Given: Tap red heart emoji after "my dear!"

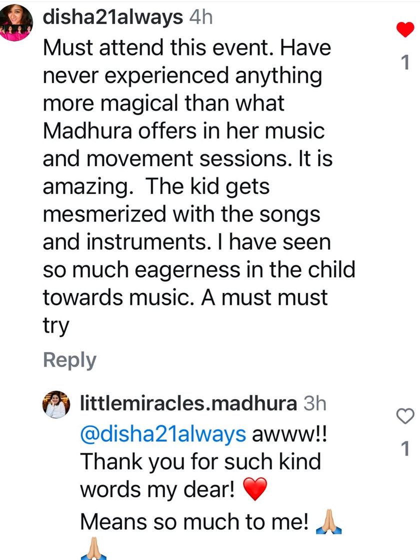Looking at the screenshot, I should 255,490.
